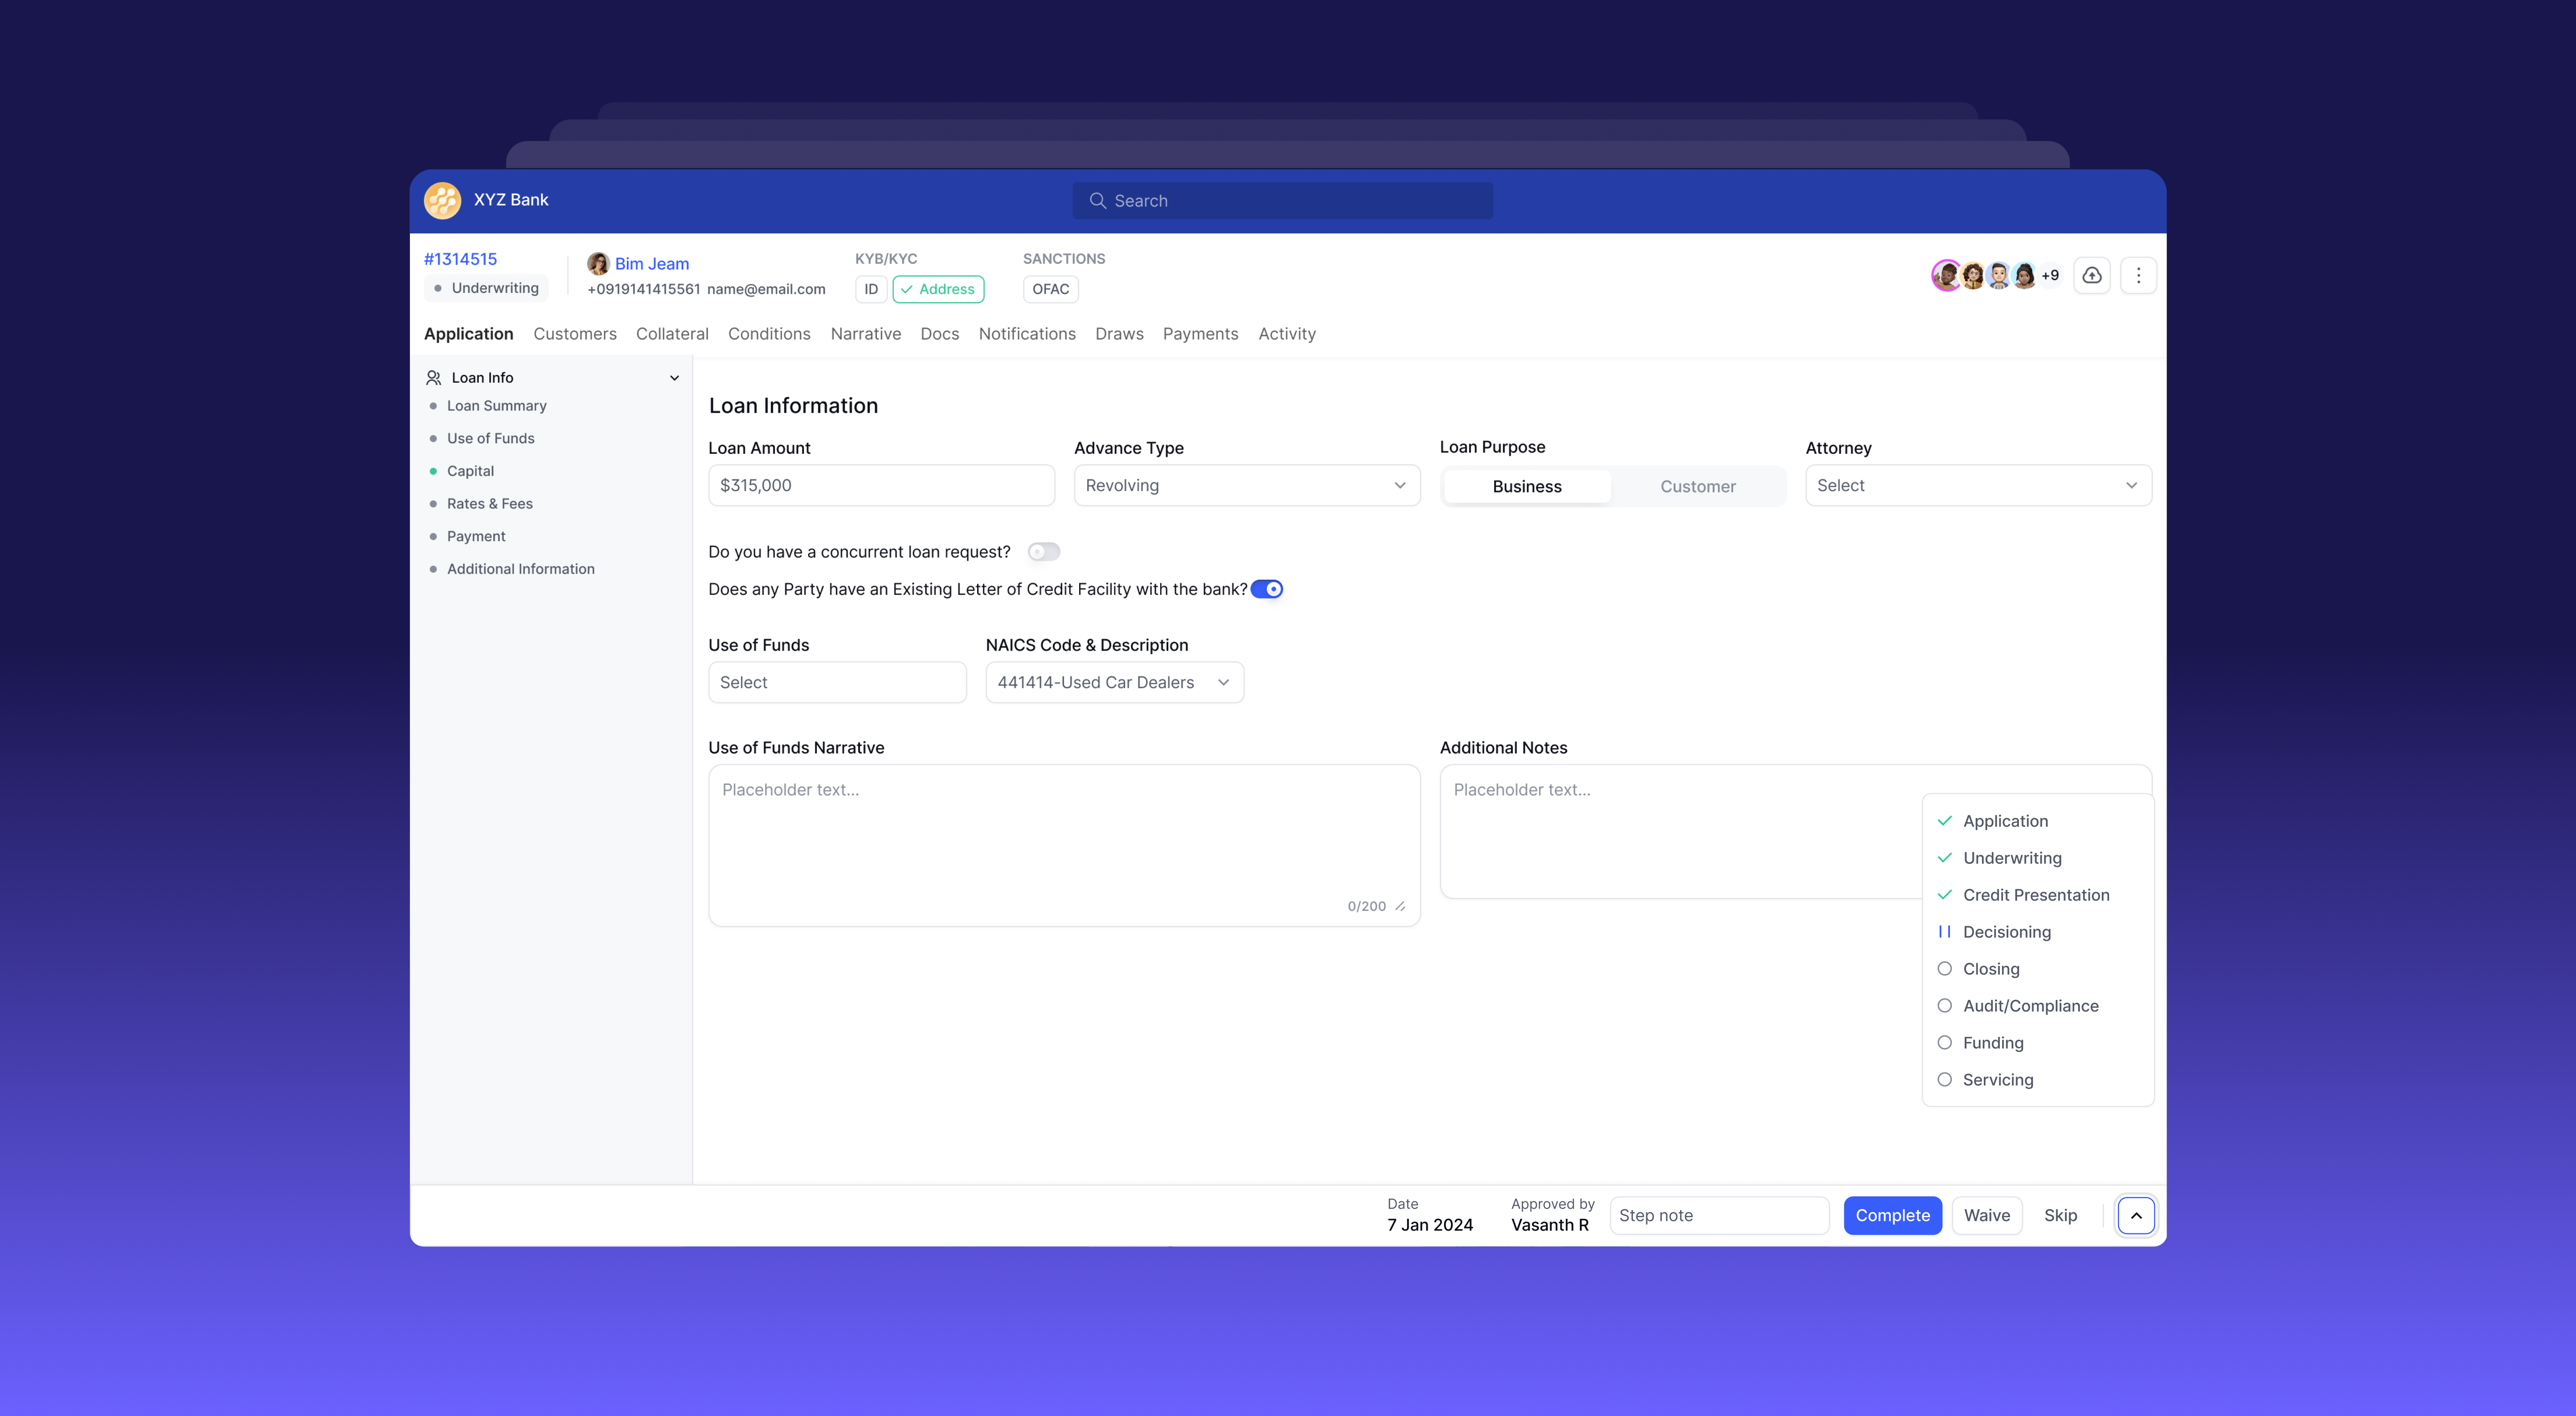
Task: Click in the top Search field
Action: [1283, 201]
